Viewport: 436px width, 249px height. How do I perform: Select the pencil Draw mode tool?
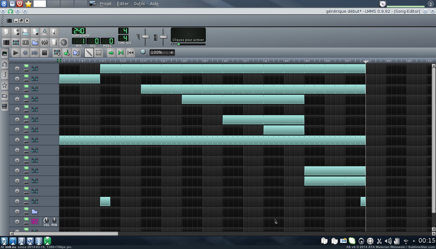pos(89,53)
